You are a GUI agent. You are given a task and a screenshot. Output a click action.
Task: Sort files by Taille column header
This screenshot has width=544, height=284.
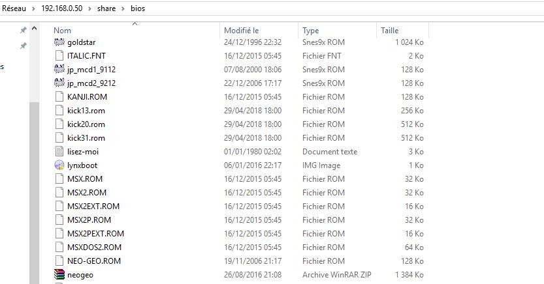point(390,31)
